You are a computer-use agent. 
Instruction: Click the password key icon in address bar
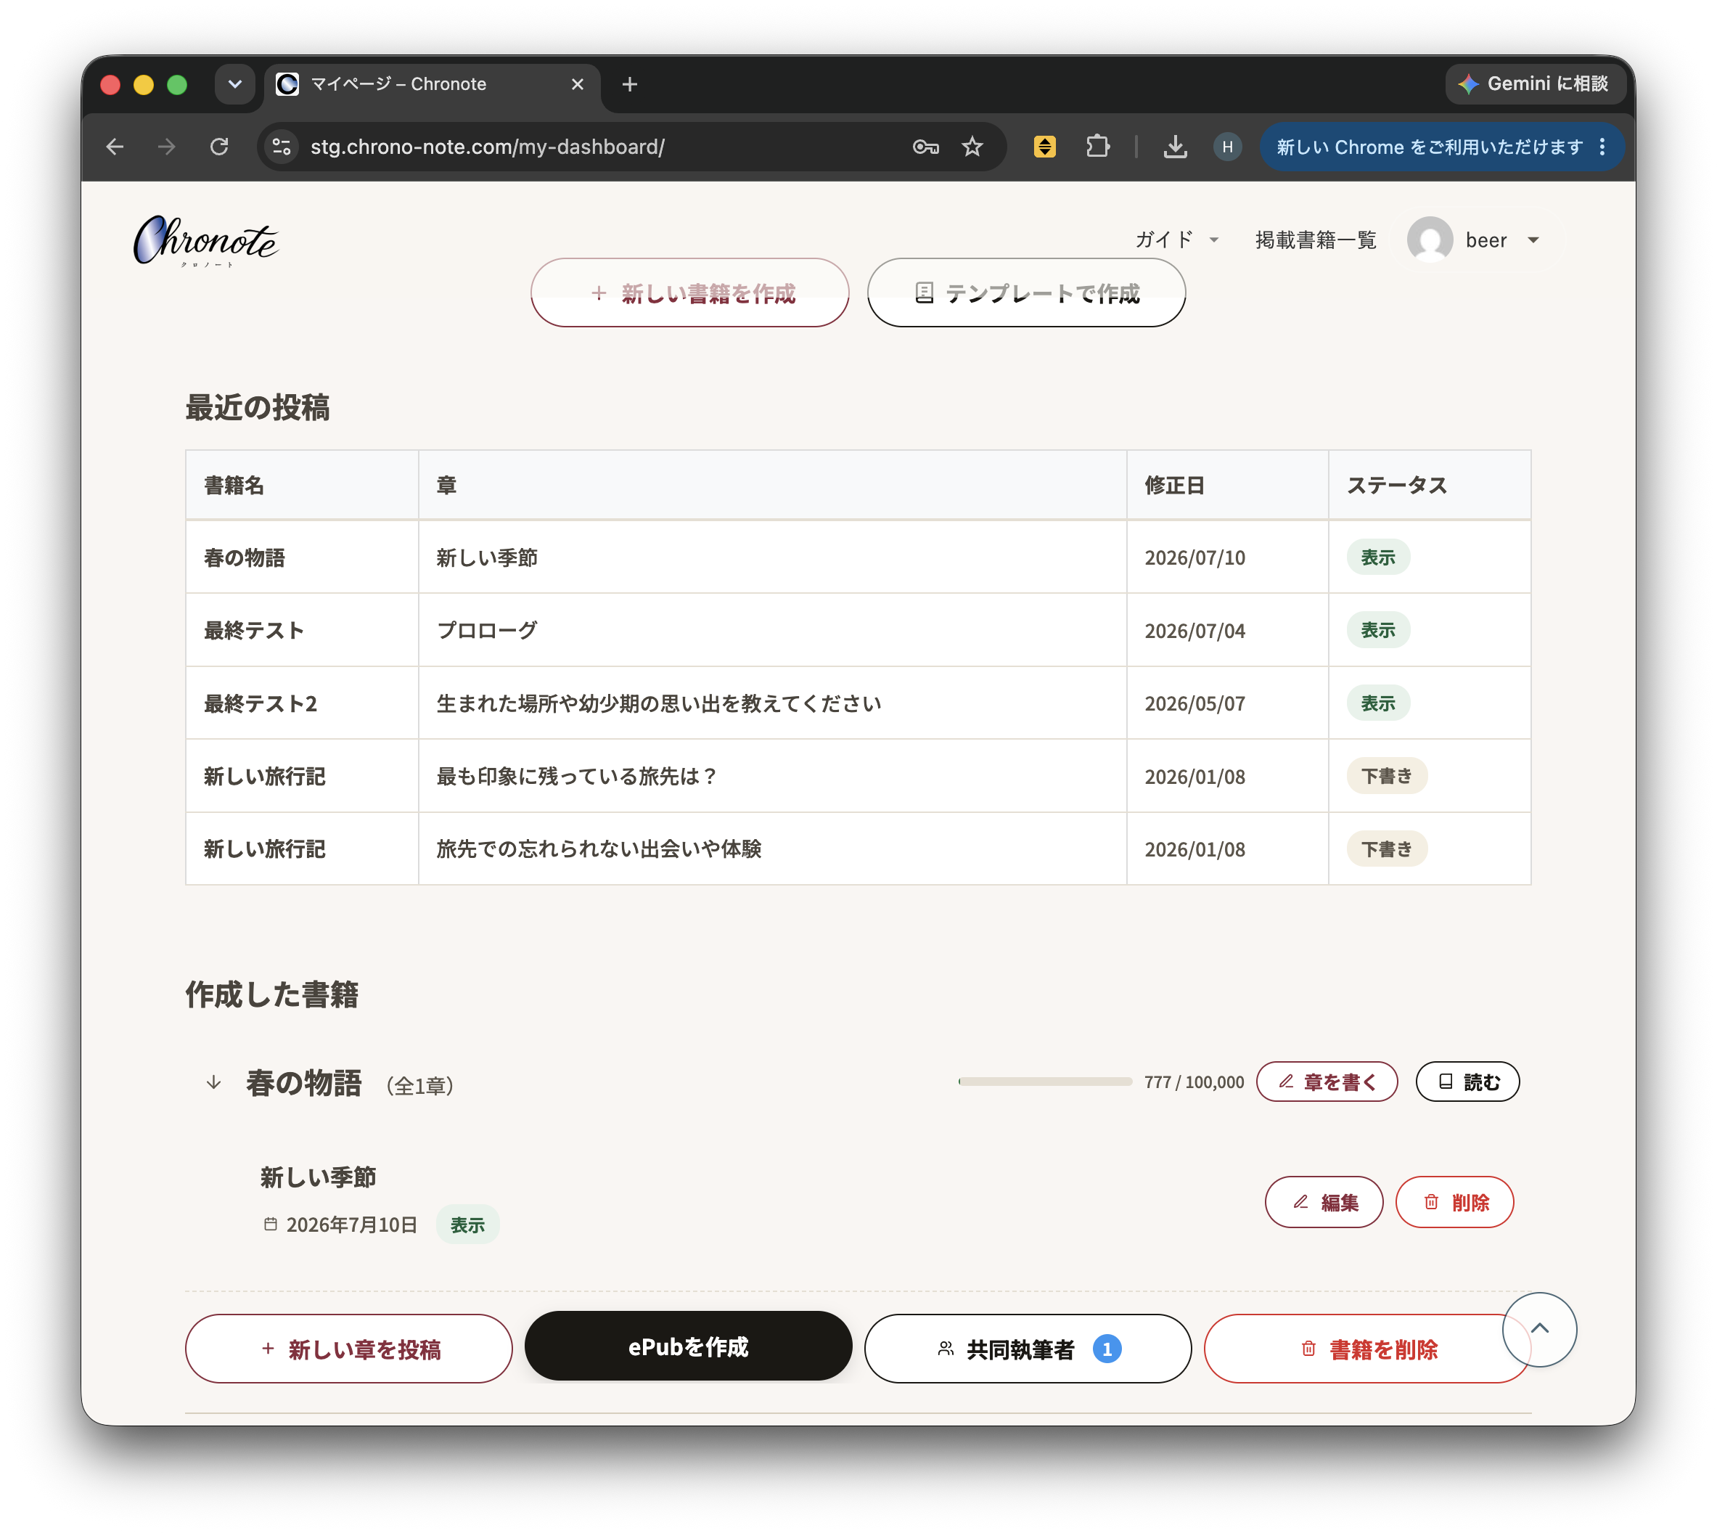tap(925, 147)
